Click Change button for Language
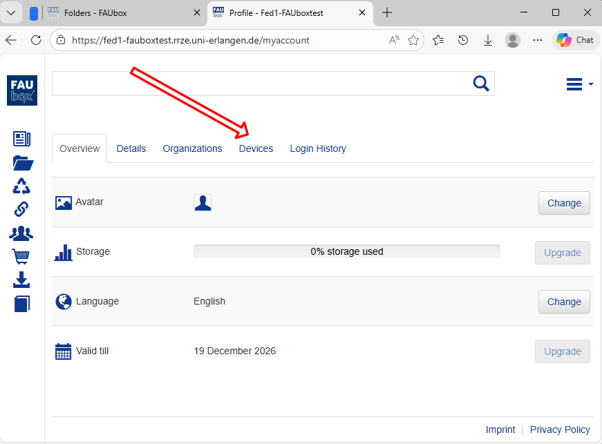602x444 pixels. [x=564, y=302]
